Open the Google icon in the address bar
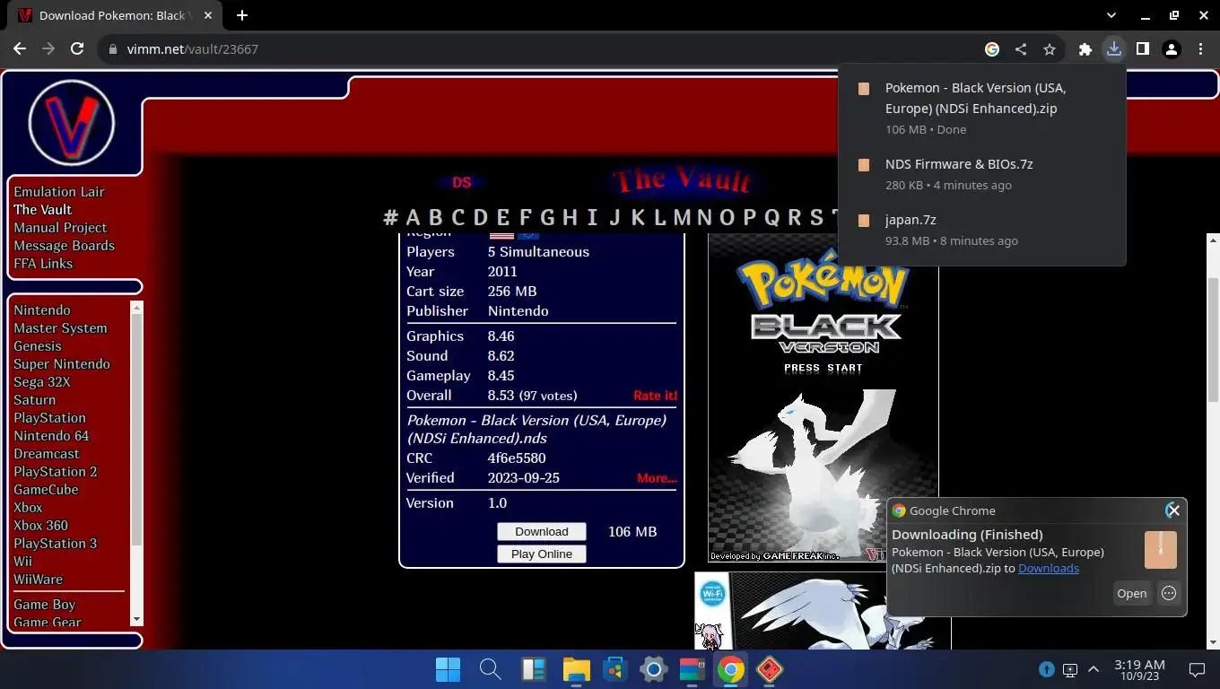This screenshot has height=689, width=1220. (x=992, y=49)
